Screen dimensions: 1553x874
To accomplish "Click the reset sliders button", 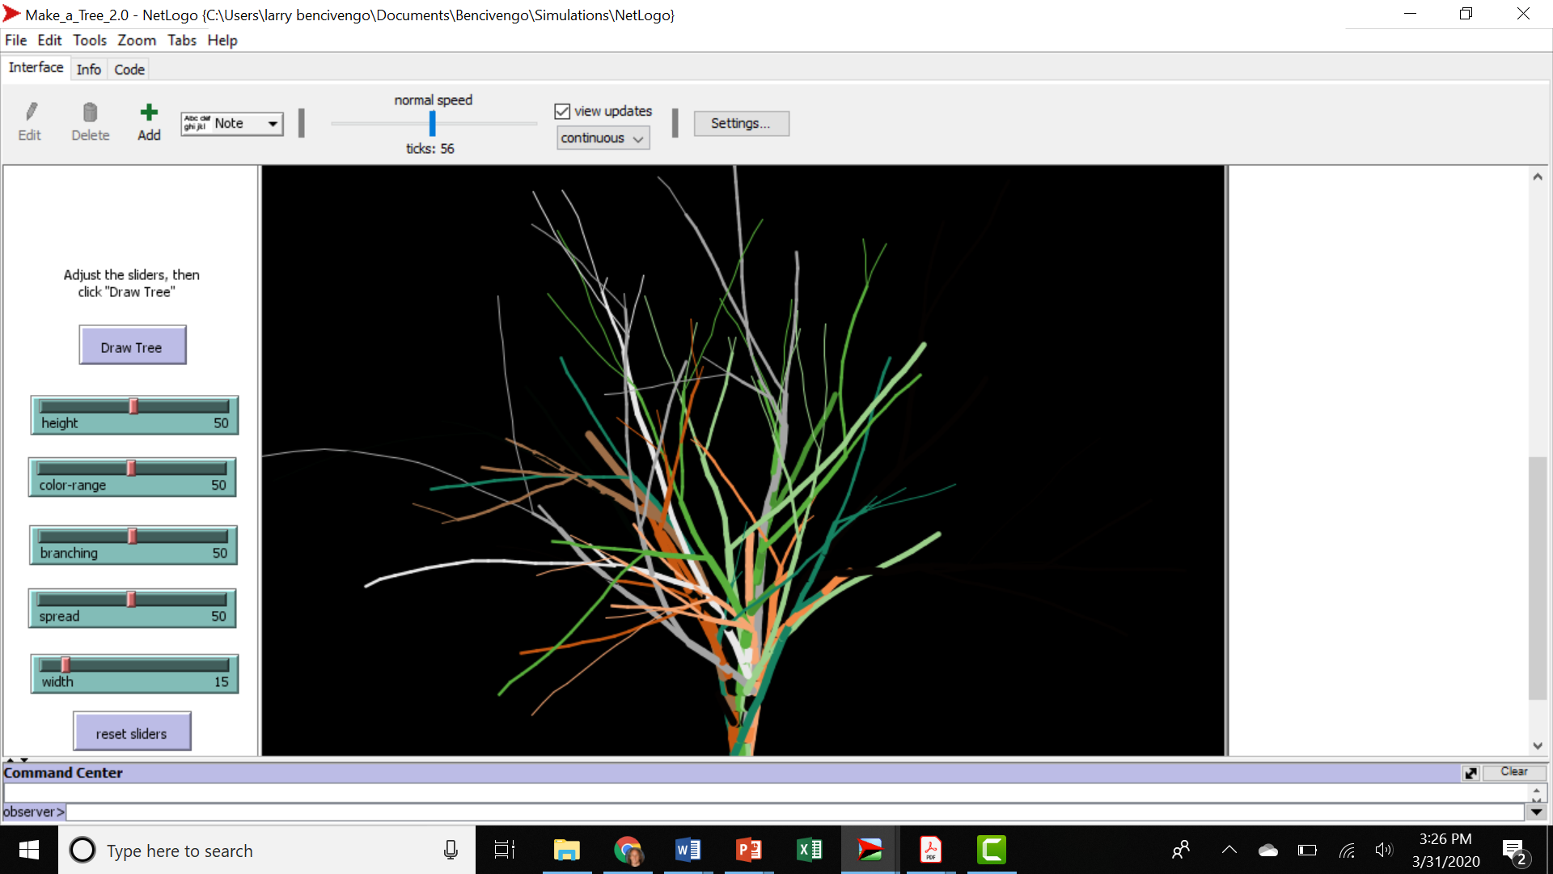I will (131, 732).
